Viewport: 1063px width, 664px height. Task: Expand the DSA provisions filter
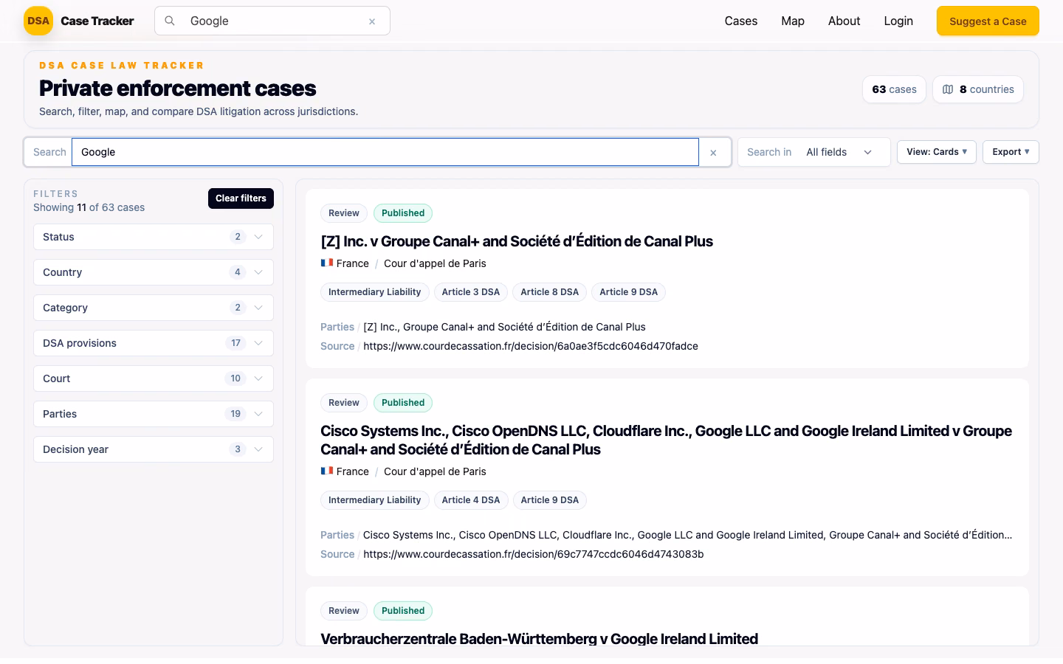pyautogui.click(x=154, y=343)
